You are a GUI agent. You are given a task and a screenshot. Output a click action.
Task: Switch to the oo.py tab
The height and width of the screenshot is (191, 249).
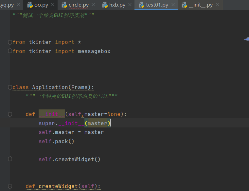coord(41,5)
